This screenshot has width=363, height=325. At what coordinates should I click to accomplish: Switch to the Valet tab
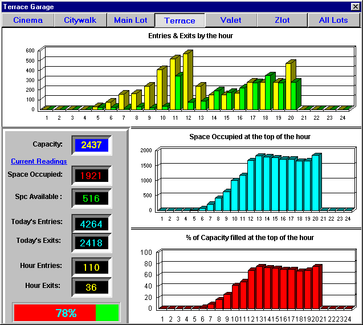231,20
